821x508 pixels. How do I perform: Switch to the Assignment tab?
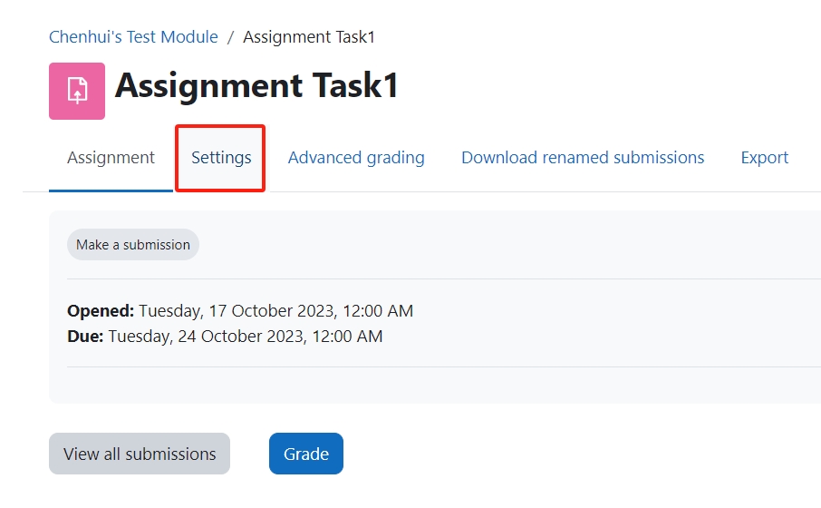[111, 158]
